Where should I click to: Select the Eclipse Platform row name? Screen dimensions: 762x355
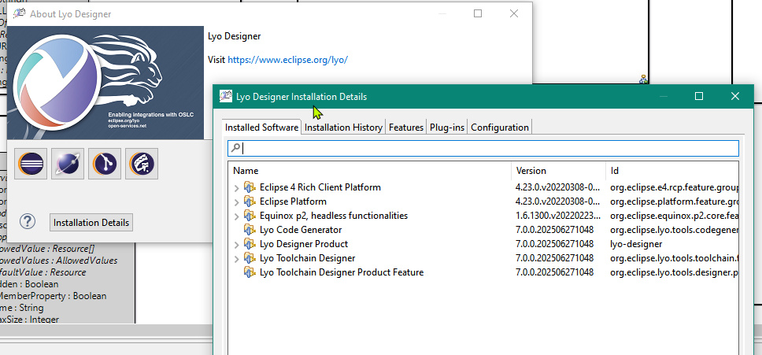click(x=293, y=202)
